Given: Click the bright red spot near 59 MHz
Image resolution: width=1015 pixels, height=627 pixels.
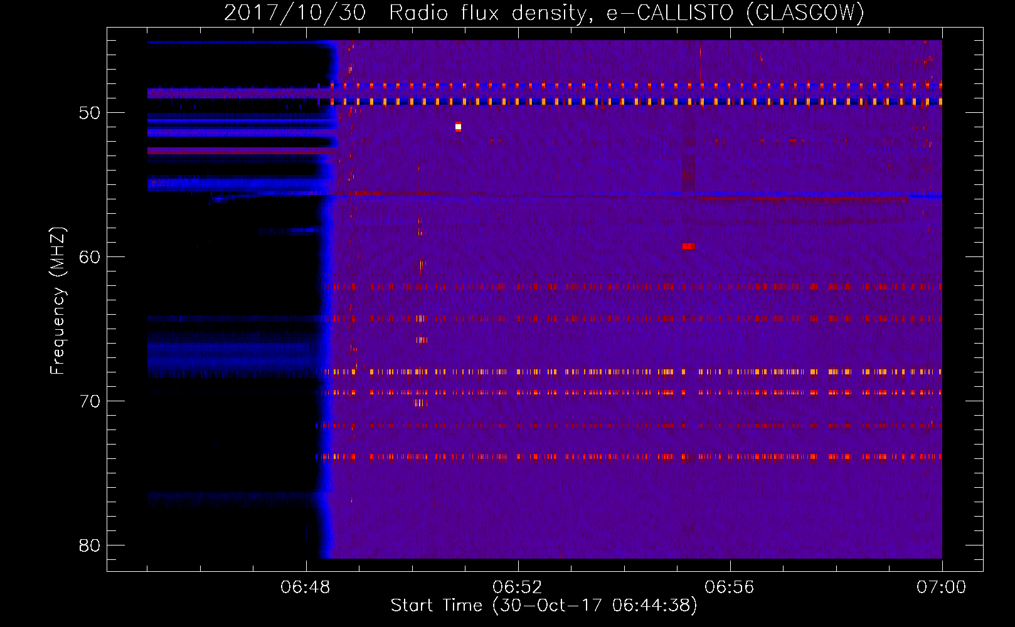Looking at the screenshot, I should pos(688,246).
